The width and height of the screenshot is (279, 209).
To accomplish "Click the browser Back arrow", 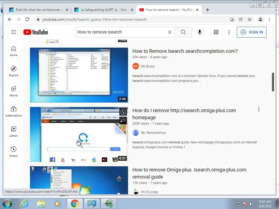I will (x=10, y=19).
